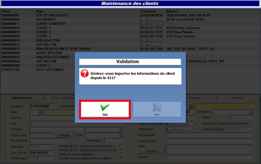Select the BRASSEUR ILLIMITÉ RENÉ HUARD row
Image resolution: width=261 pixels, height=164 pixels.
coord(130,49)
